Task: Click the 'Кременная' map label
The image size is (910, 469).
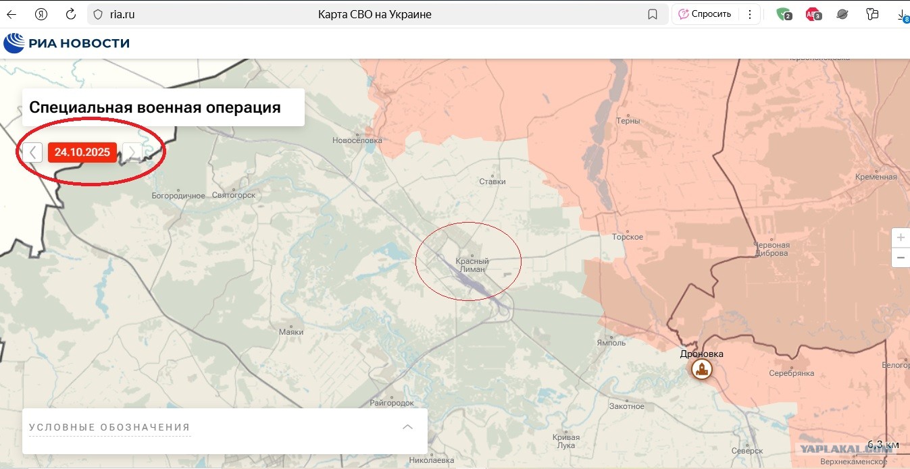Action: 876,177
